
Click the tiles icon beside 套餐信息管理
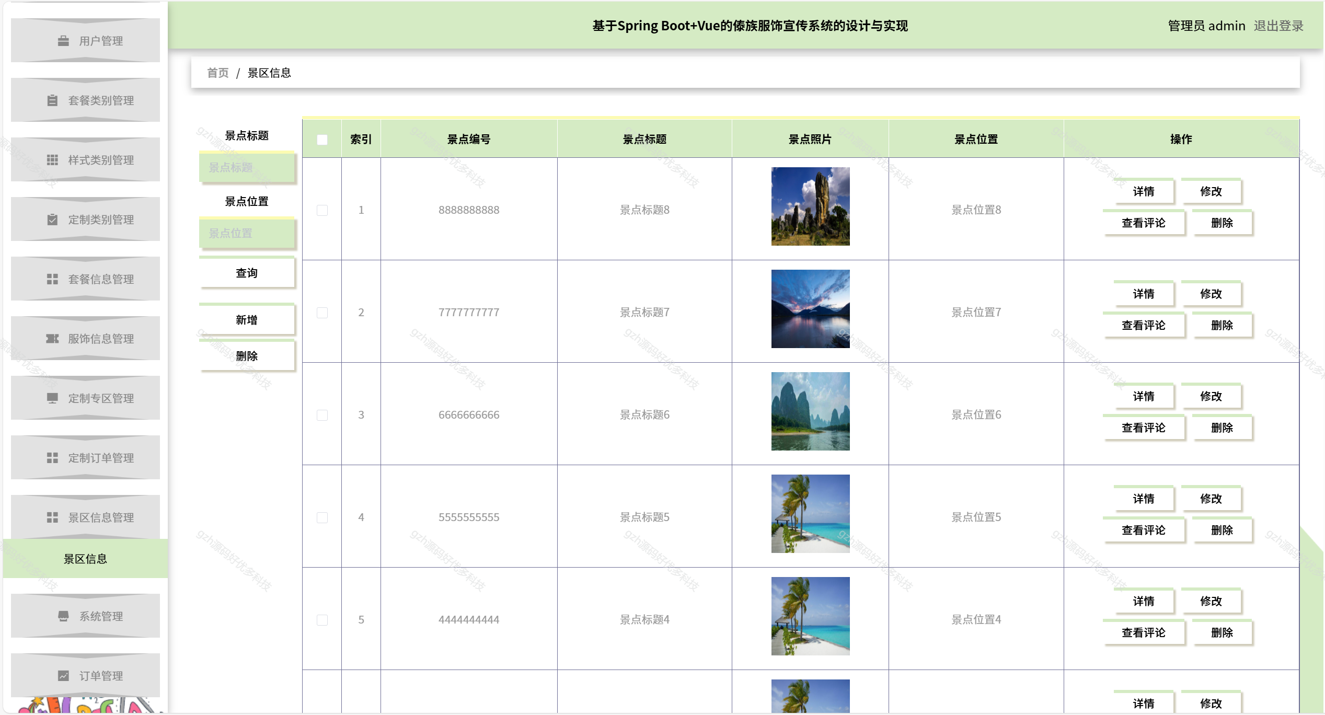pos(52,279)
